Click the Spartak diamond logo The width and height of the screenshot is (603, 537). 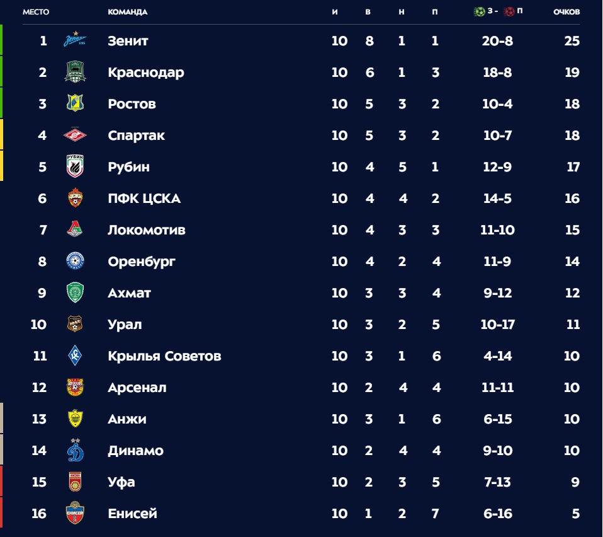tap(76, 136)
